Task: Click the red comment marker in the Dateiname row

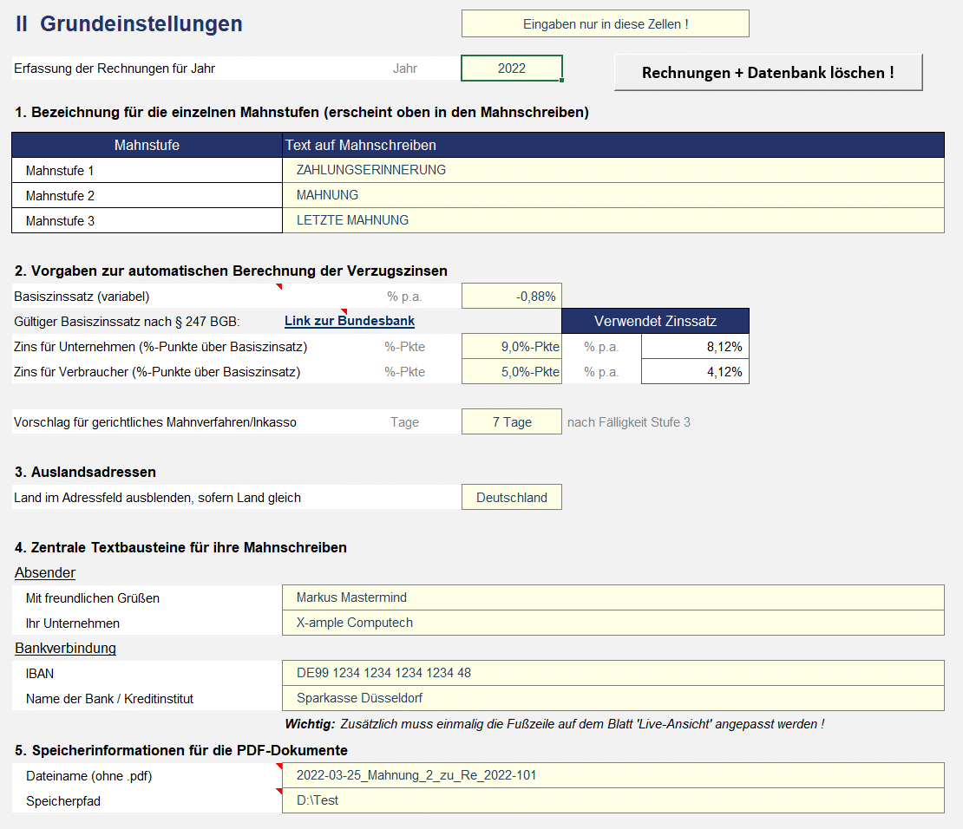Action: (x=279, y=766)
